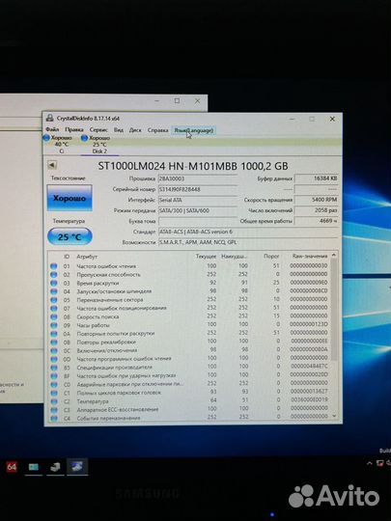Click the Режим передачи SATA/300 field
Image resolution: width=391 pixels, height=521 pixels.
198,210
